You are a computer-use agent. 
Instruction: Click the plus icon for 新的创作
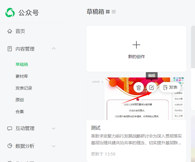tap(136, 45)
